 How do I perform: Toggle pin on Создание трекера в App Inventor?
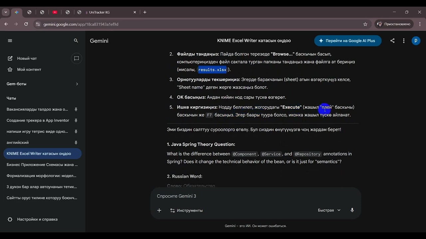click(x=76, y=120)
